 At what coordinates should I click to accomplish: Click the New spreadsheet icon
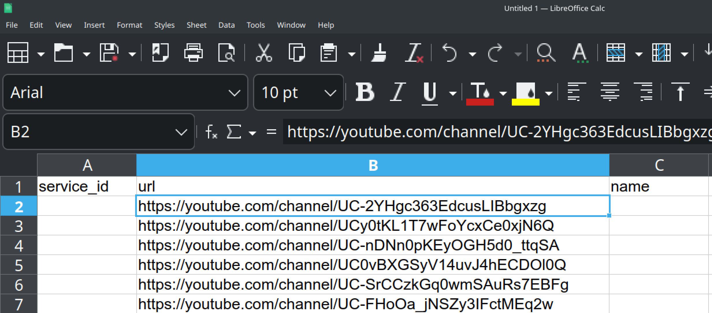(18, 53)
